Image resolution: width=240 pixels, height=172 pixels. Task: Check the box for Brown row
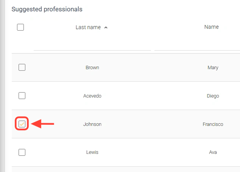pyautogui.click(x=22, y=67)
